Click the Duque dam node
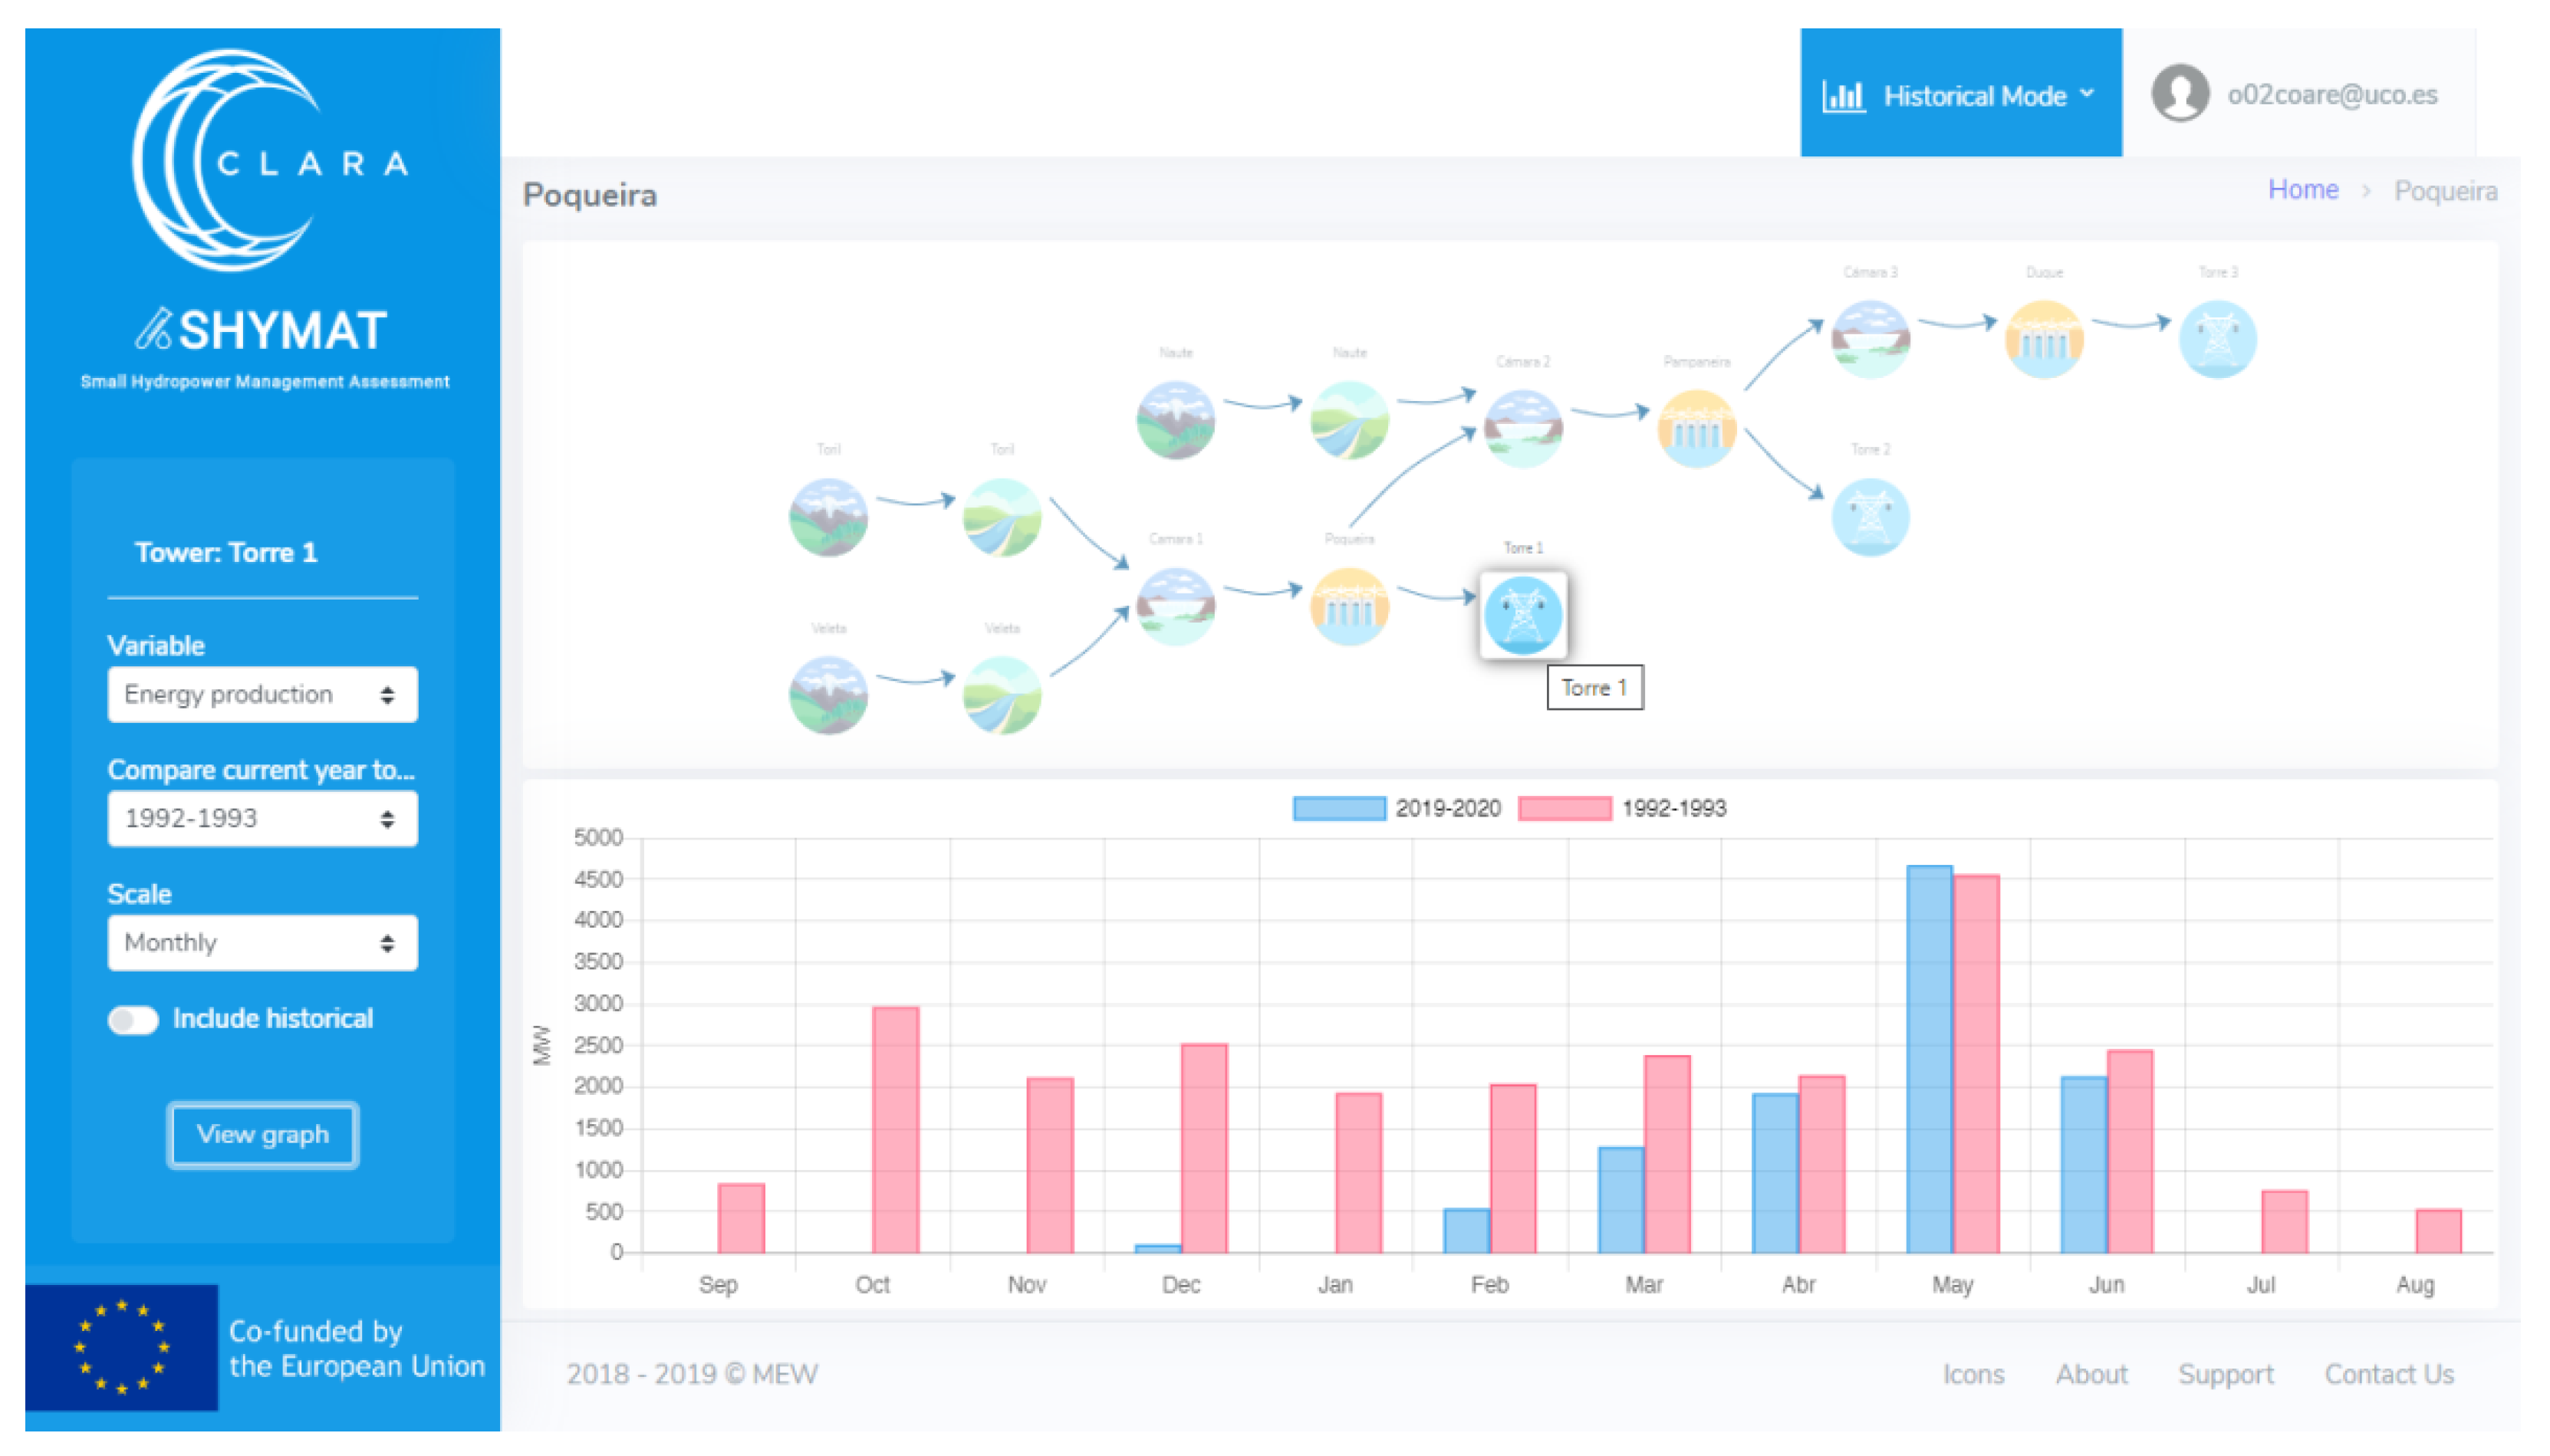Screen dimensions: 2550x1456 coord(2042,339)
